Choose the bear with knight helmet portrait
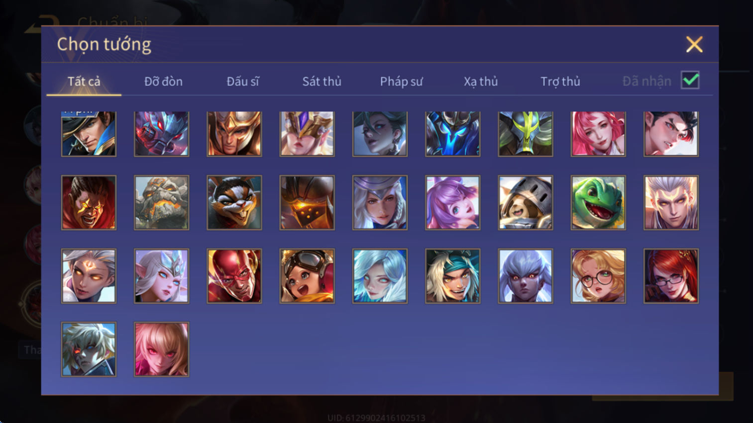This screenshot has height=423, width=753. (x=525, y=202)
